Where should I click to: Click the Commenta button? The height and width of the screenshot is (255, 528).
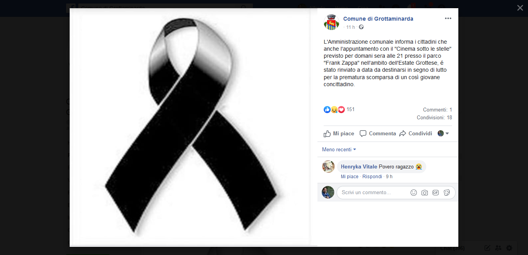click(378, 134)
